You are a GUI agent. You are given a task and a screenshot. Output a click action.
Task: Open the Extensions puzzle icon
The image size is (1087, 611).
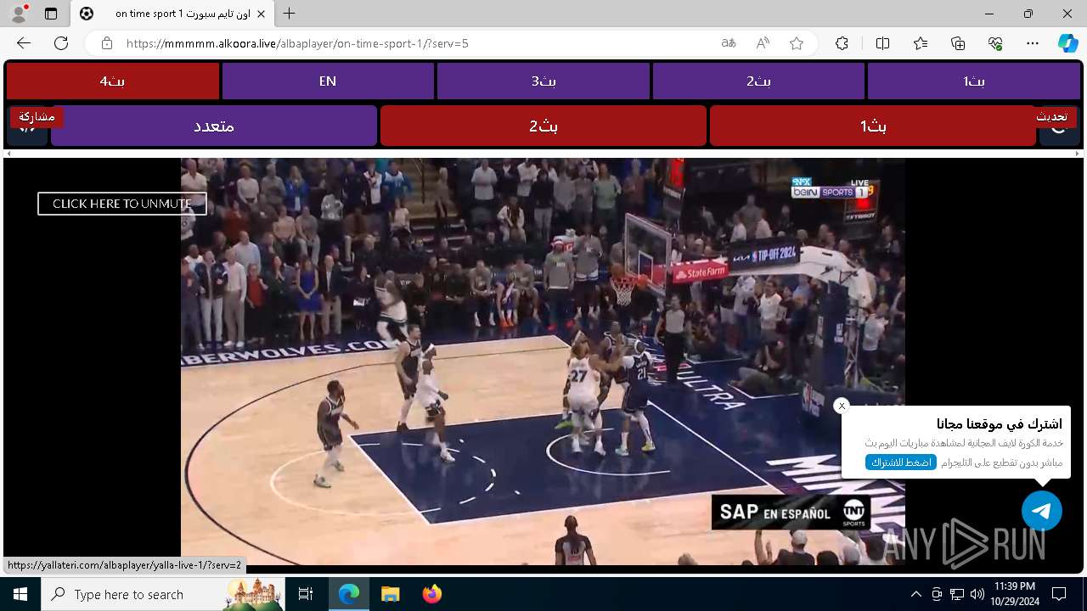pyautogui.click(x=842, y=43)
